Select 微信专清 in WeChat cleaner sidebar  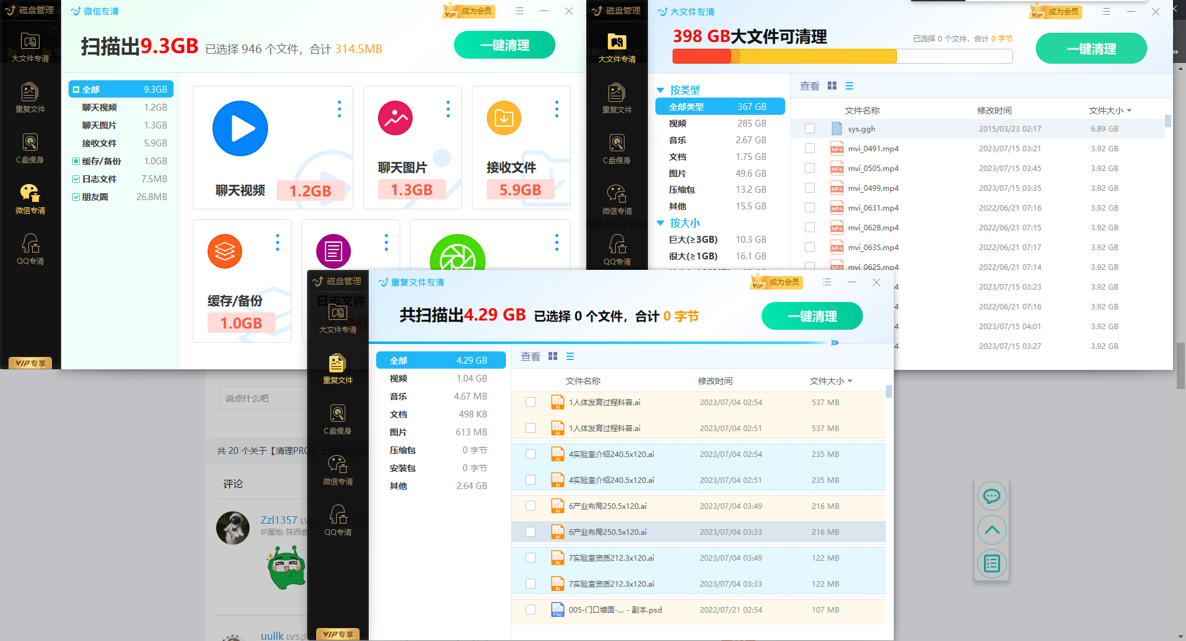[30, 199]
